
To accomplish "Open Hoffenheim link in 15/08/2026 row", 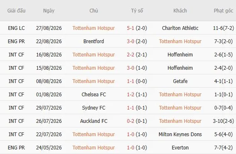I will [180, 68].
